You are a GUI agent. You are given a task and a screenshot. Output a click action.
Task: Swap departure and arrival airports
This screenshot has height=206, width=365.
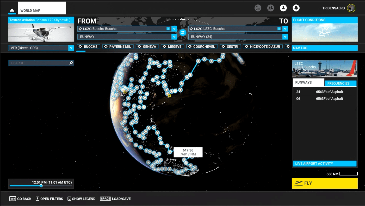click(183, 33)
